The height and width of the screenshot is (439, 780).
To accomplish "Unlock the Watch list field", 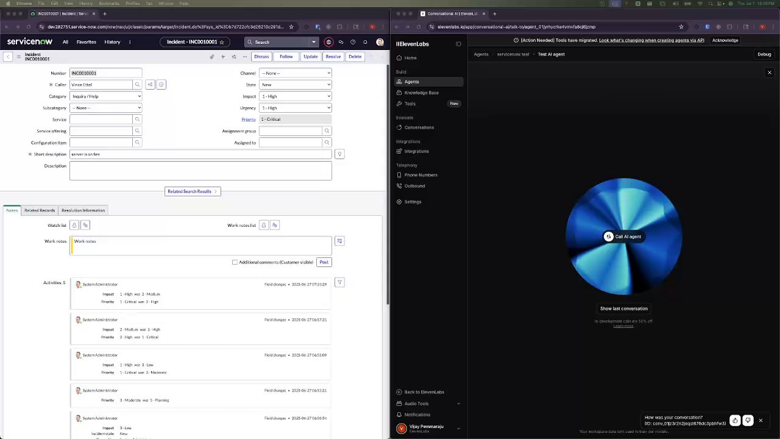I will pyautogui.click(x=74, y=225).
